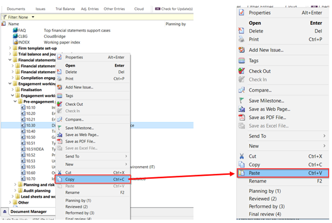This screenshot has height=223, width=332.
Task: Expand the Firm template set-up folder
Action: coord(10,48)
